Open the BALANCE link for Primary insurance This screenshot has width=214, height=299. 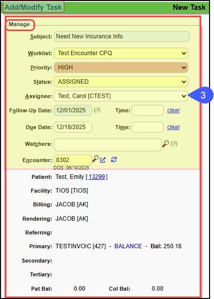[x=128, y=246]
